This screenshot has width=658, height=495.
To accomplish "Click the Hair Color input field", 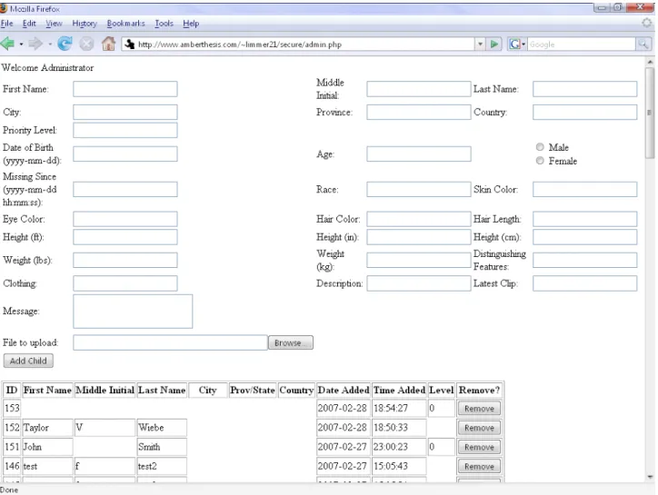I will pos(418,219).
